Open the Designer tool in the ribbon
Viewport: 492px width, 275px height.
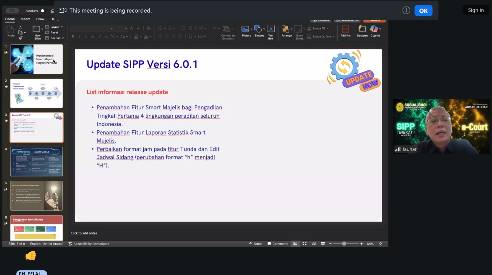click(x=362, y=31)
